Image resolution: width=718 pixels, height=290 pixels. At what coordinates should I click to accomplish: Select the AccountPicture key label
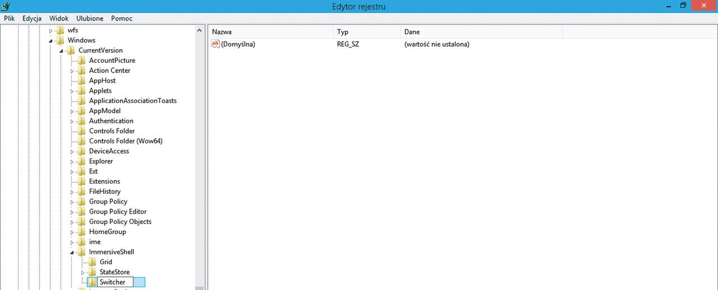(x=112, y=60)
